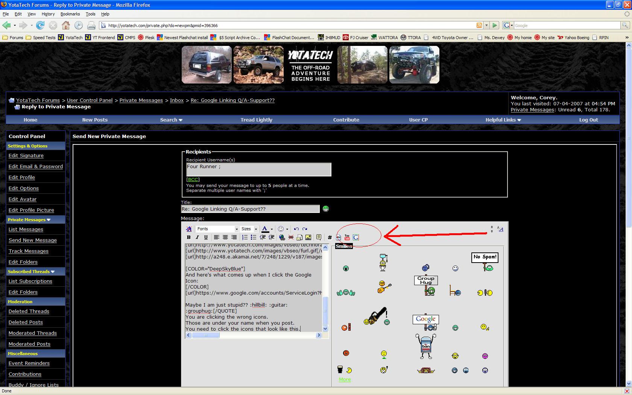The height and width of the screenshot is (395, 632).
Task: Print page using printer icon
Action: pyautogui.click(x=91, y=26)
